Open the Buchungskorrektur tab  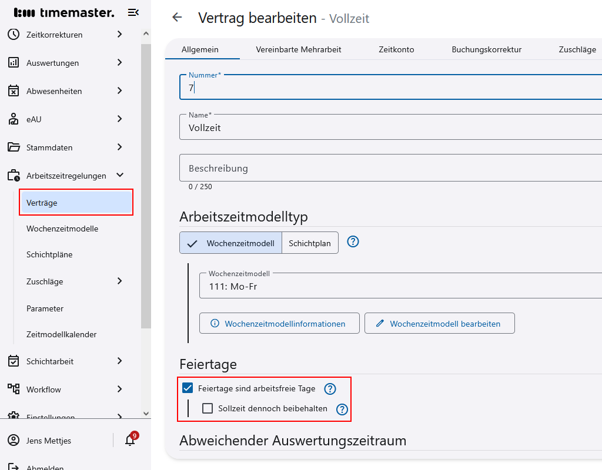pos(486,49)
